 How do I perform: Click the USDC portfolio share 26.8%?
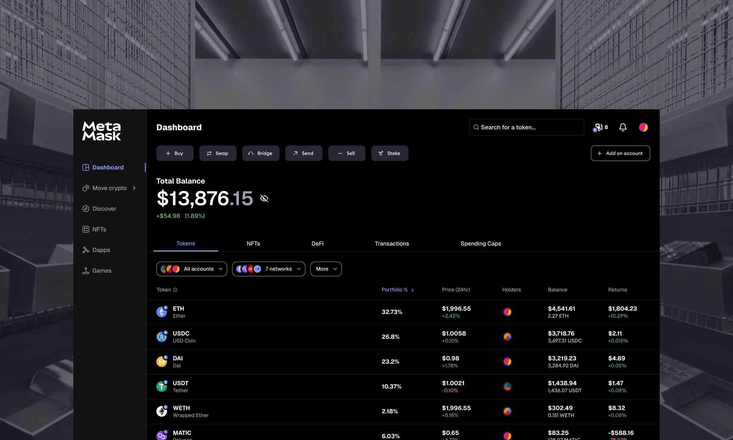click(391, 337)
